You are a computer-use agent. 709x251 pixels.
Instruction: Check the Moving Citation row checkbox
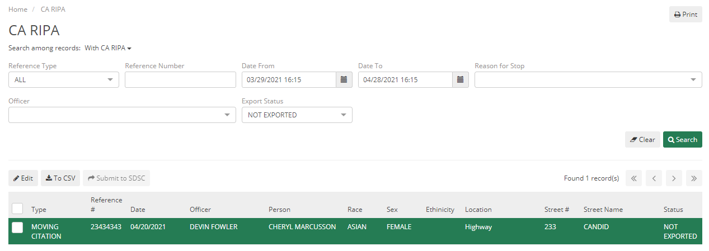point(17,227)
